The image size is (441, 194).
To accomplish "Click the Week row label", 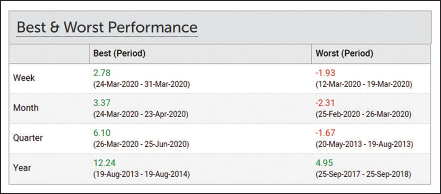I will point(24,78).
